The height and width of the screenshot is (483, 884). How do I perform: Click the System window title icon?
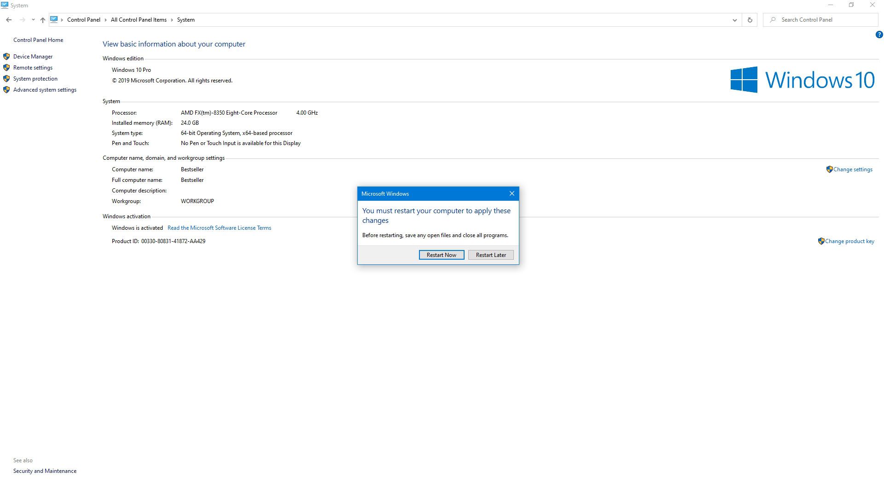5,5
